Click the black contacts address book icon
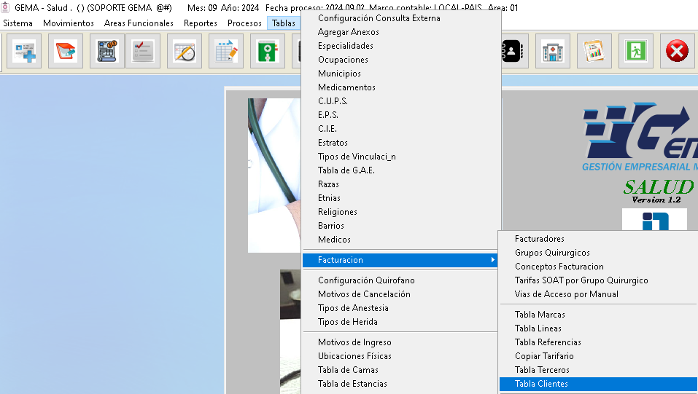The image size is (698, 394). pyautogui.click(x=511, y=51)
